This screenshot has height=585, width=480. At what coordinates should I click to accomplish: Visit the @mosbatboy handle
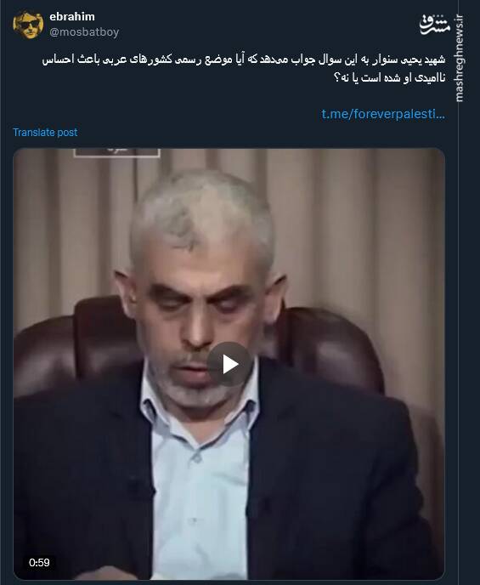coord(84,32)
